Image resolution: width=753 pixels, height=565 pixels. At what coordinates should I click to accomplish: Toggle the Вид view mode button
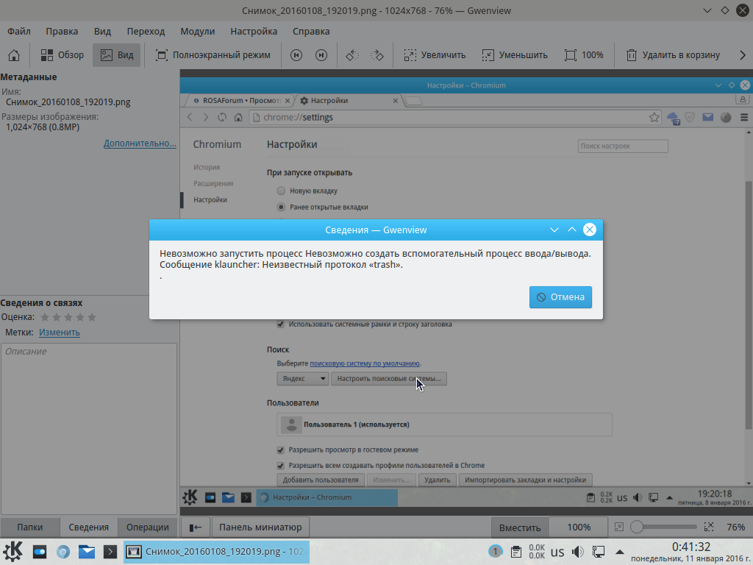pos(117,55)
